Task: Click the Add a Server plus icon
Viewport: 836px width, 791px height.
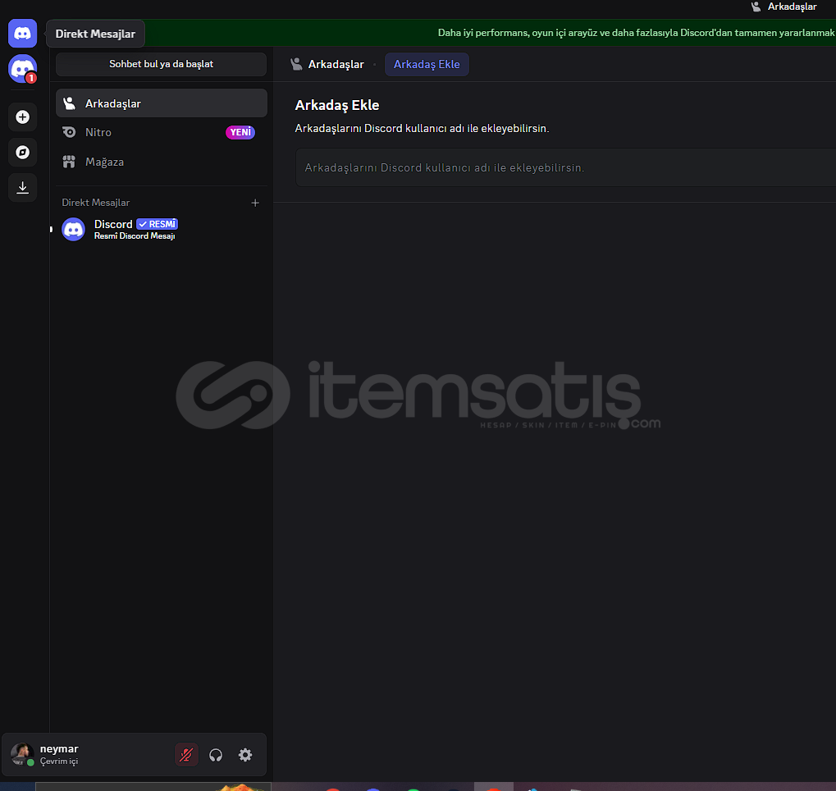Action: [22, 117]
